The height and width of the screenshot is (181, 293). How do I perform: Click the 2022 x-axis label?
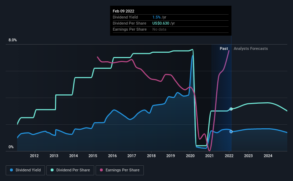(x=229, y=156)
